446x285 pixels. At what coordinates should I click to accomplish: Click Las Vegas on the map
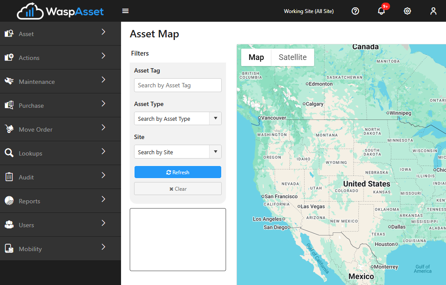[311, 206]
